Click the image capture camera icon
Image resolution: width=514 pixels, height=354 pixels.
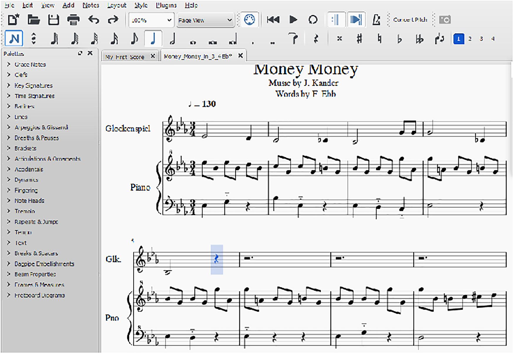point(445,20)
